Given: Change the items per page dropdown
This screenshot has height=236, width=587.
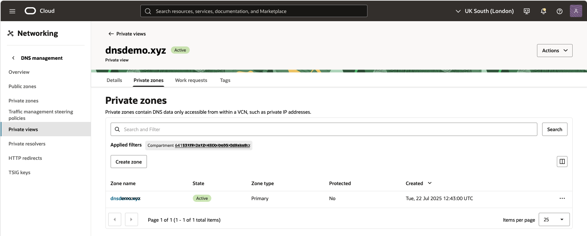Looking at the screenshot, I should tap(554, 220).
